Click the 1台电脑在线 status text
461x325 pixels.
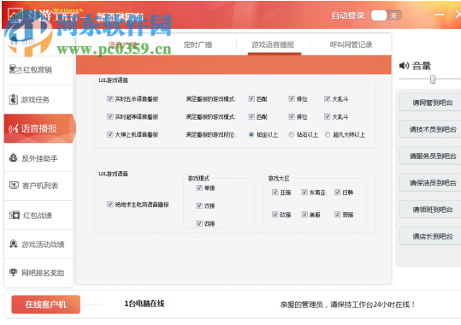(144, 304)
